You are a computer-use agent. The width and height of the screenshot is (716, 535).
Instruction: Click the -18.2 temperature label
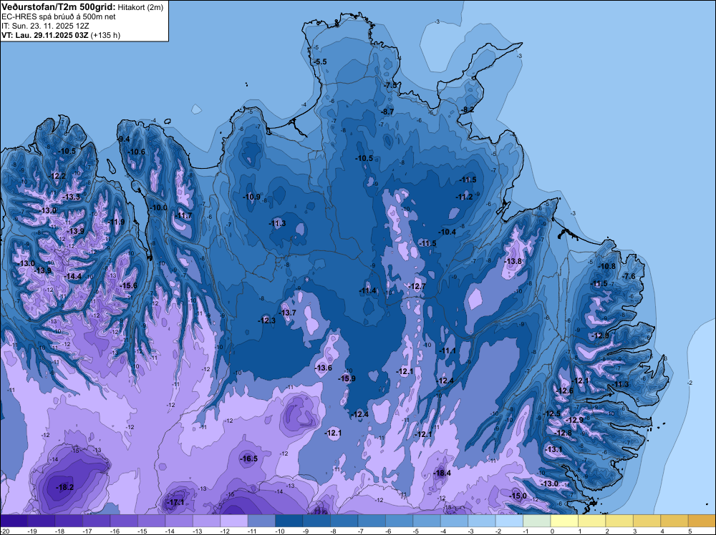pyautogui.click(x=64, y=487)
